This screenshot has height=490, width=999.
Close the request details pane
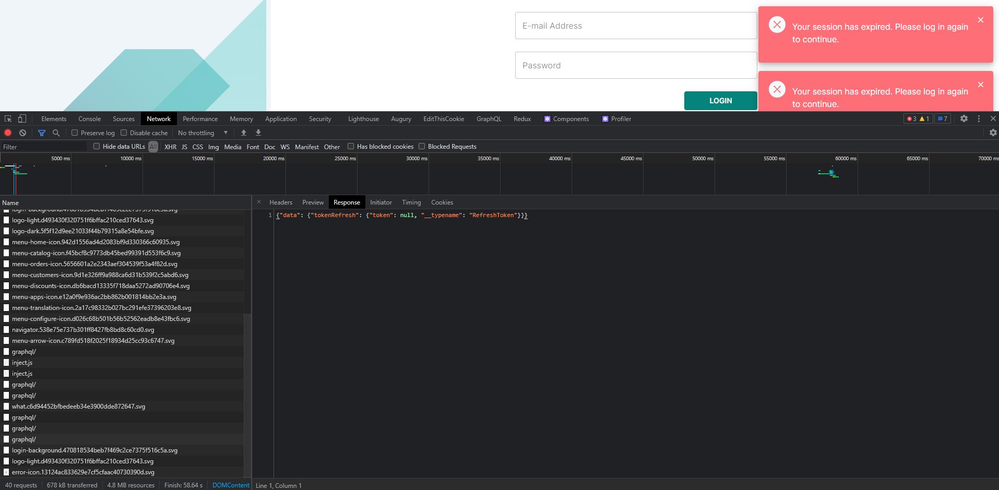(259, 202)
